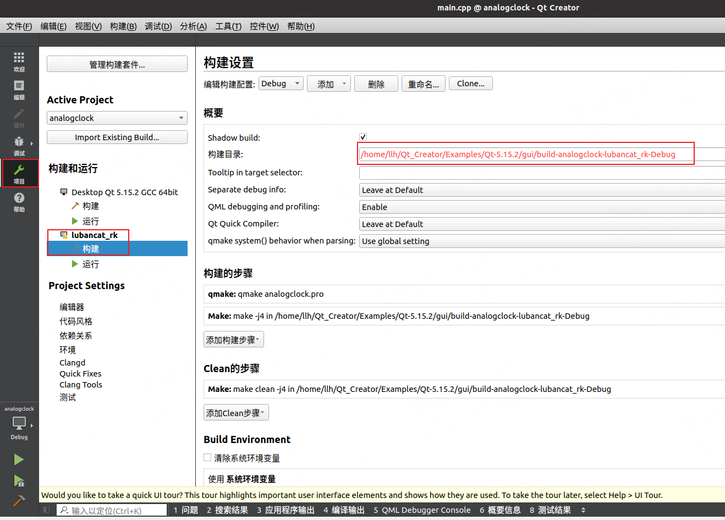Click the 重命名... button
725x520 pixels.
424,84
